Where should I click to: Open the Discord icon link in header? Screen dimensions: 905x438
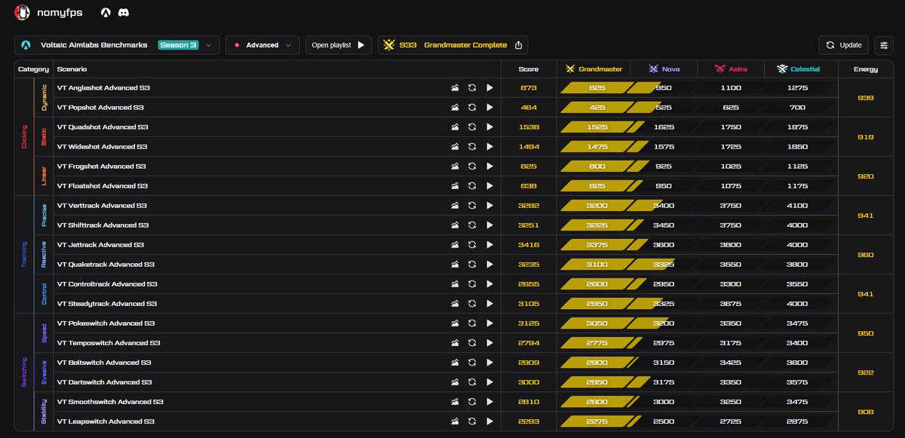[x=123, y=12]
